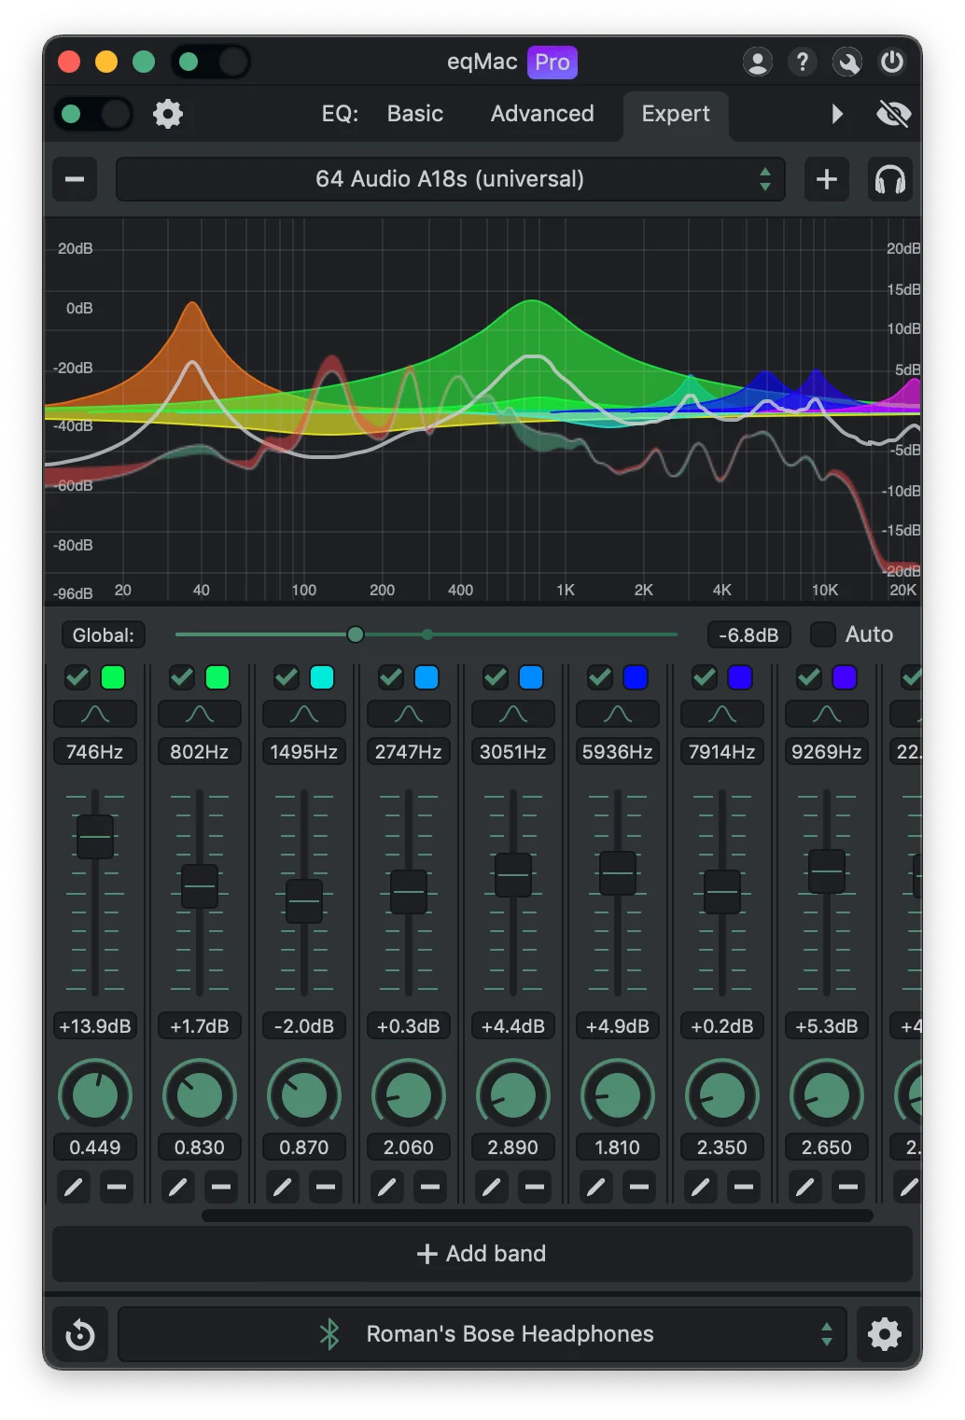Click the Global label button
The image size is (965, 1420).
click(104, 635)
